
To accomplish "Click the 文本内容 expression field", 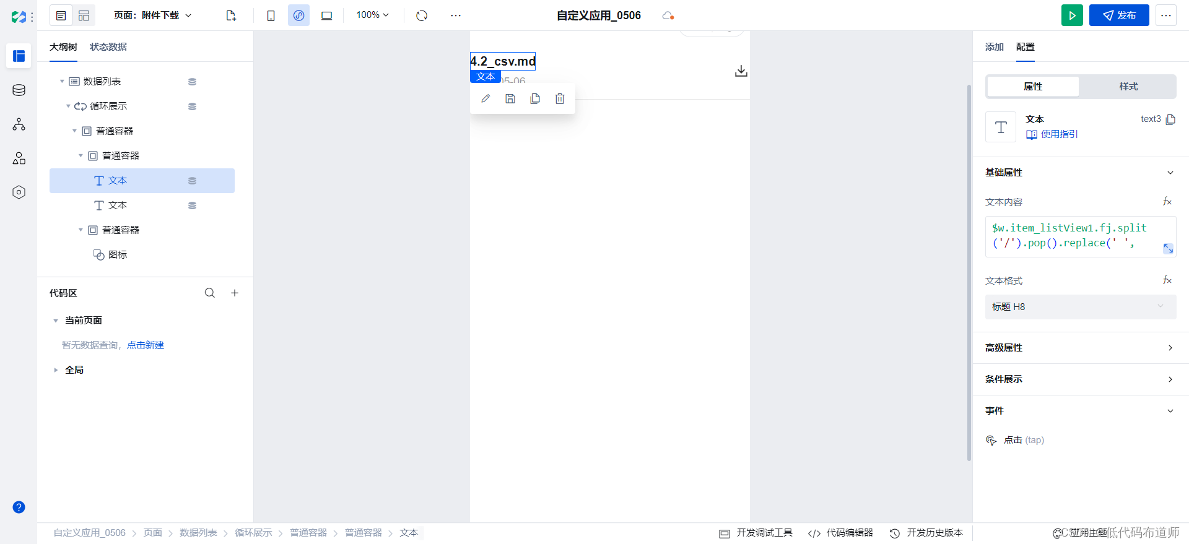I will (1081, 236).
